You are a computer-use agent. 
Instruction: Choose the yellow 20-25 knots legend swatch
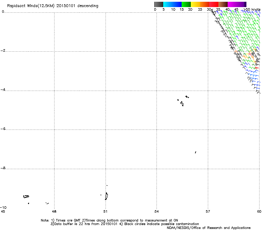195,4
